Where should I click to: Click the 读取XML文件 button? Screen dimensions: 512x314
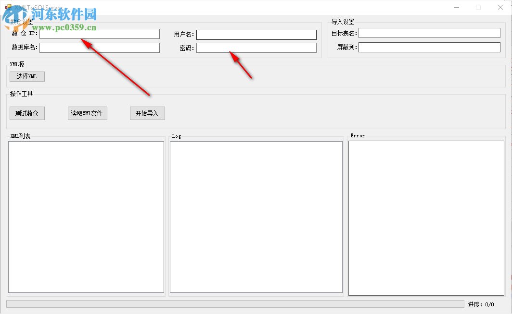(x=87, y=113)
